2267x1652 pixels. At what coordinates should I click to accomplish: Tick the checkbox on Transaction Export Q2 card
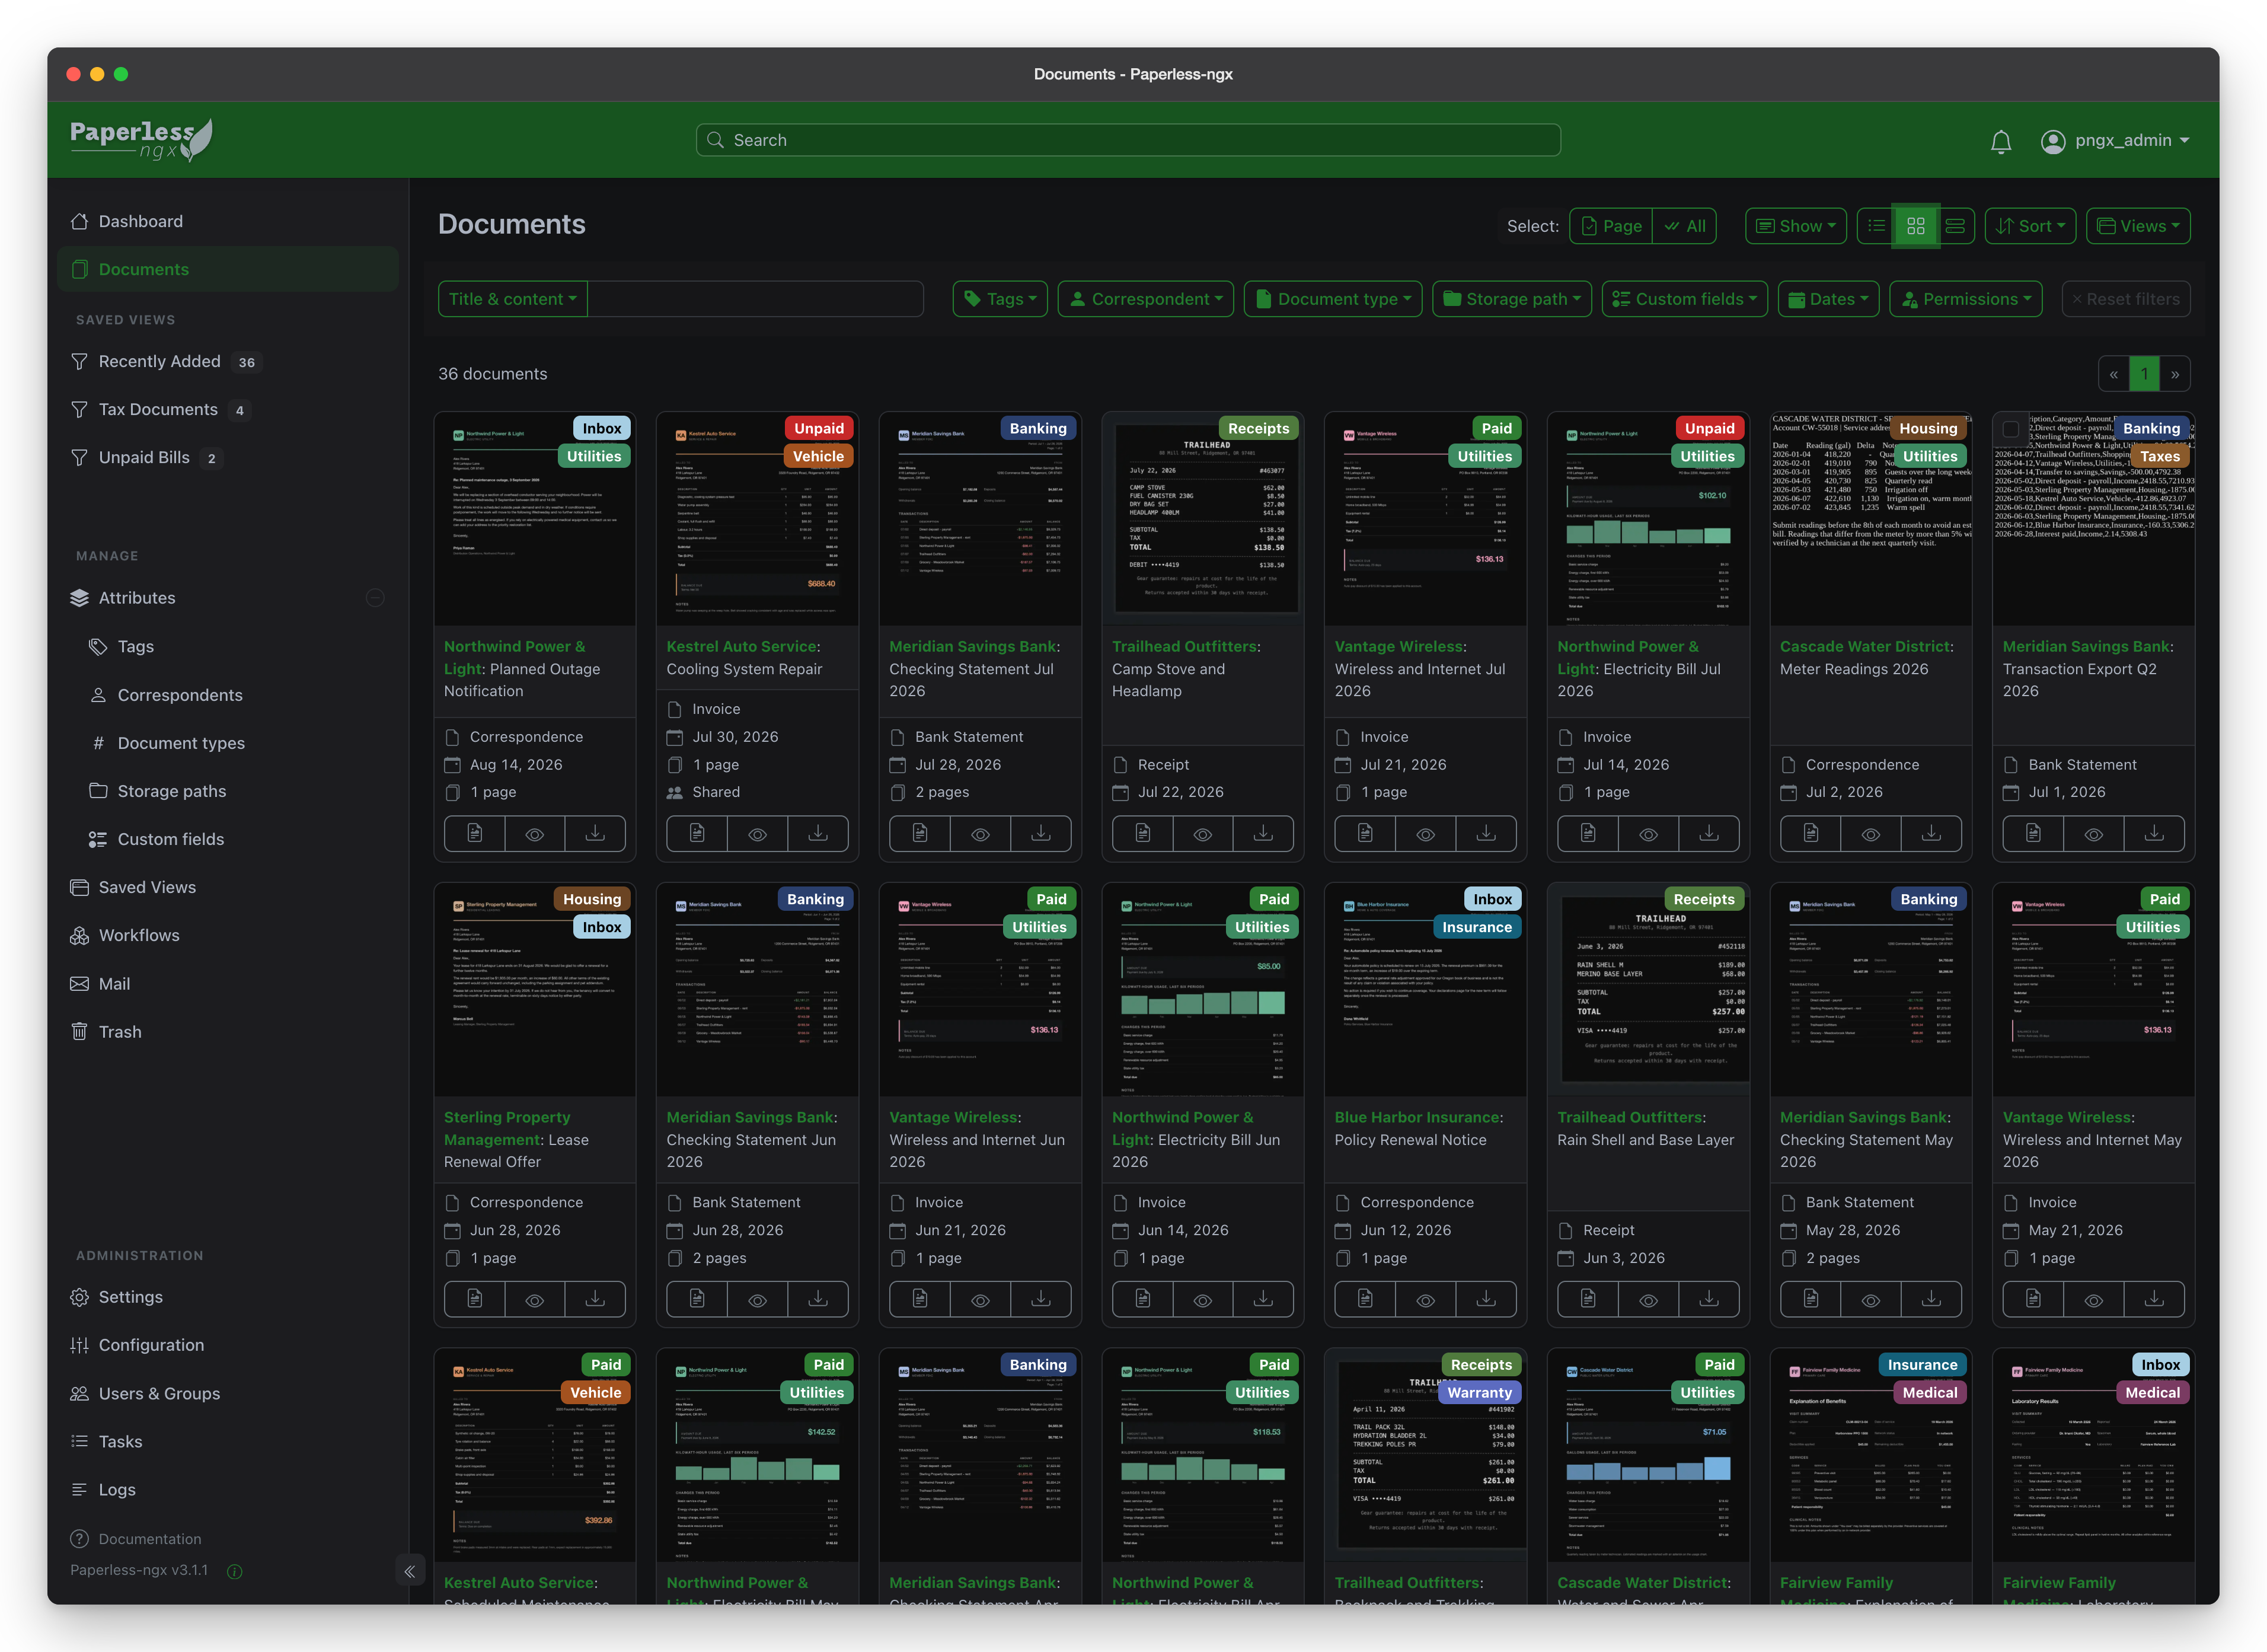point(2011,428)
